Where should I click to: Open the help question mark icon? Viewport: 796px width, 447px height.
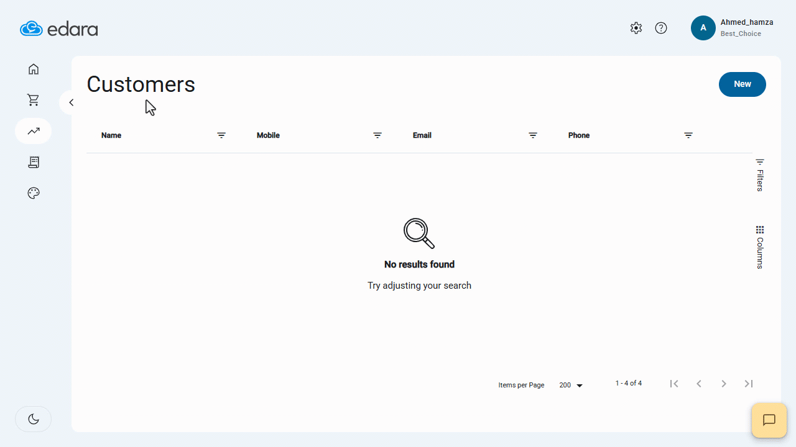click(x=661, y=28)
